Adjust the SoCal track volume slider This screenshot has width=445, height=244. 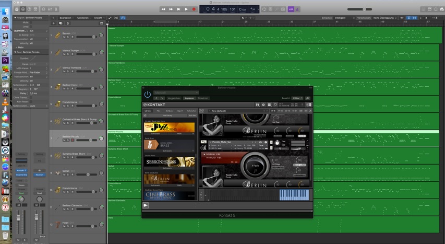click(86, 175)
